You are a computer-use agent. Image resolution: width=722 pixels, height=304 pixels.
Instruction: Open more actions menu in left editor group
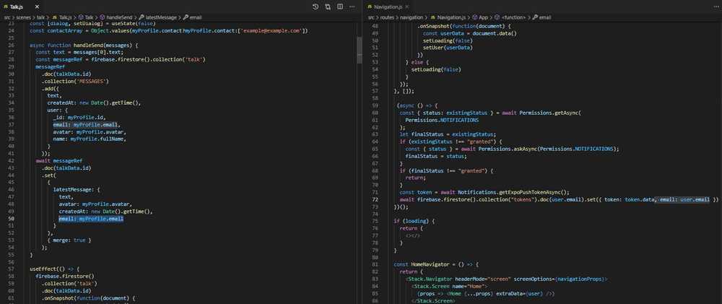(x=352, y=7)
